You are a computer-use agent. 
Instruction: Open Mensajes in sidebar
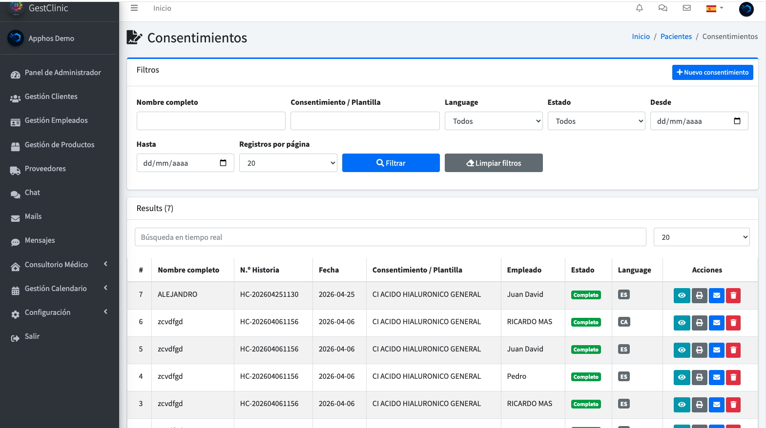coord(59,240)
